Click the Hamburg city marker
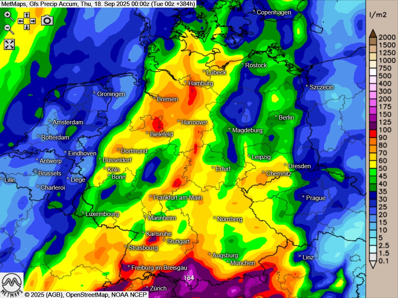Image resolution: width=398 pixels, height=298 pixels. [x=186, y=82]
